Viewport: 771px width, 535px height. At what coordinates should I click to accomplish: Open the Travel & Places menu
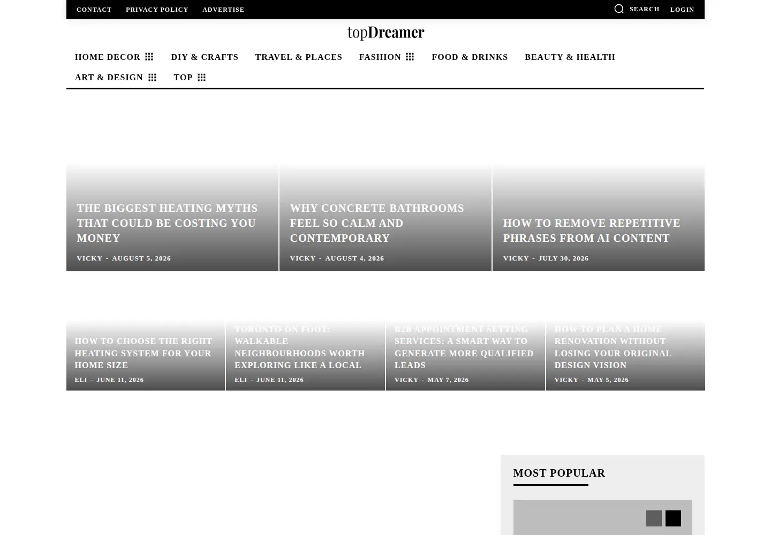pos(299,57)
